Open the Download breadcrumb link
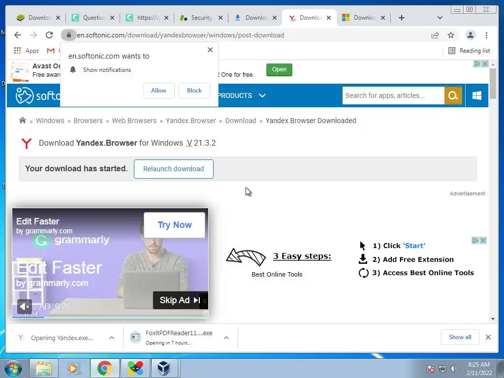 click(241, 121)
